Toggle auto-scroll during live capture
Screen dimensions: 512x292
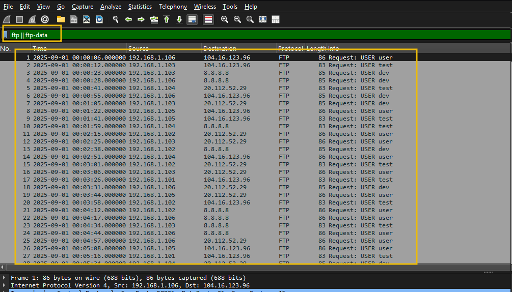[x=192, y=19]
